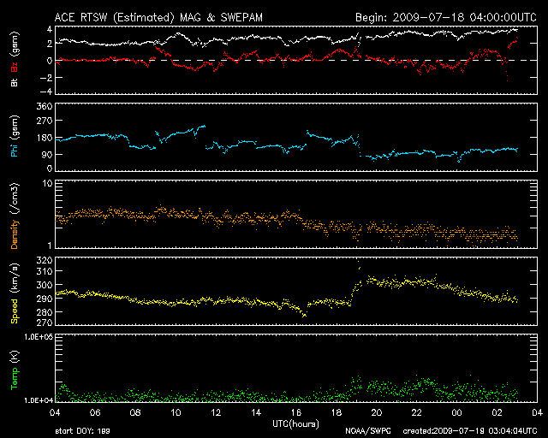Click the '18' hour tick label on the time axis
Screen dimensions: 548x438
pyautogui.click(x=337, y=413)
